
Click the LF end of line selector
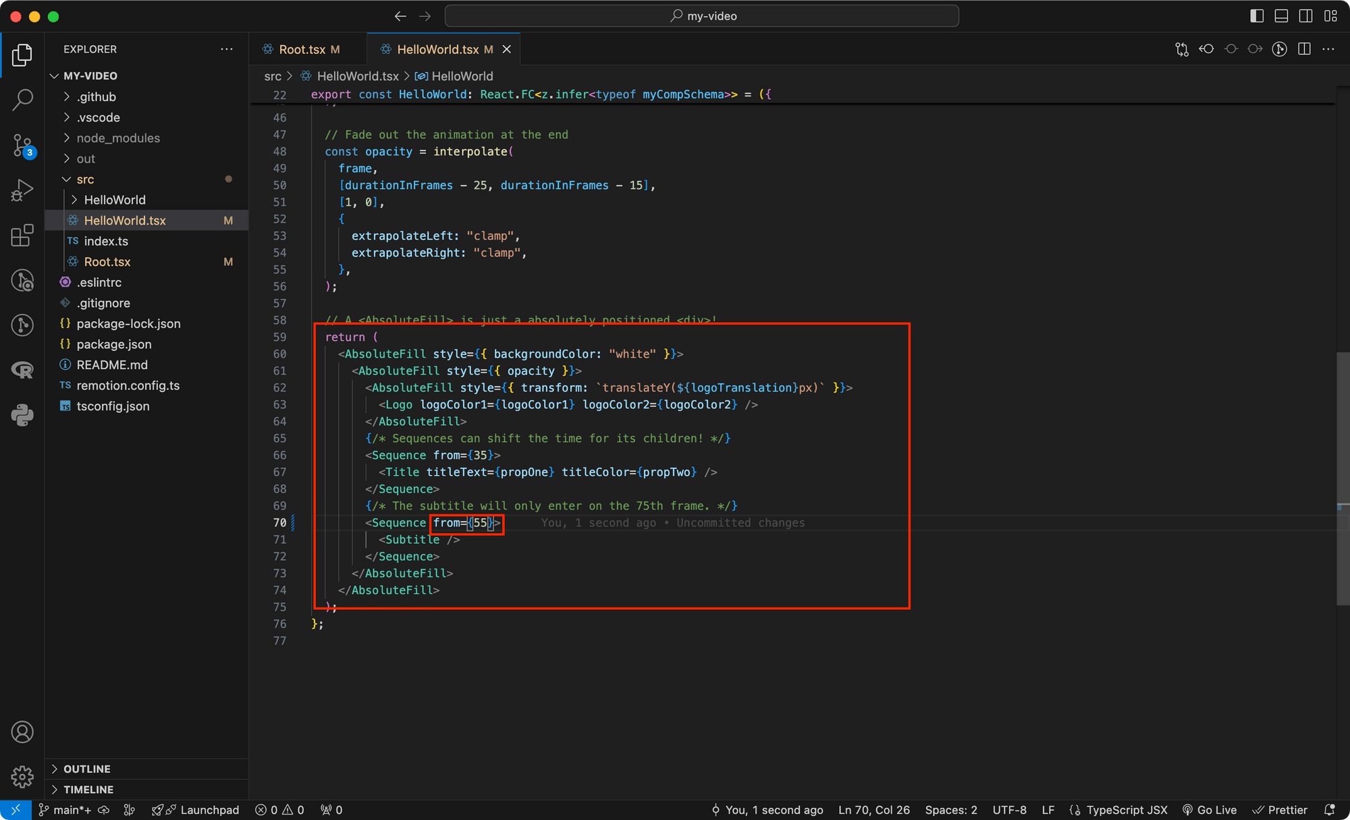pyautogui.click(x=1048, y=810)
